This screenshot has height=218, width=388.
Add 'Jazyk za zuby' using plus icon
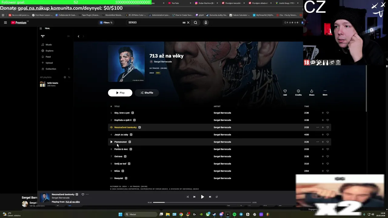[x=323, y=134]
